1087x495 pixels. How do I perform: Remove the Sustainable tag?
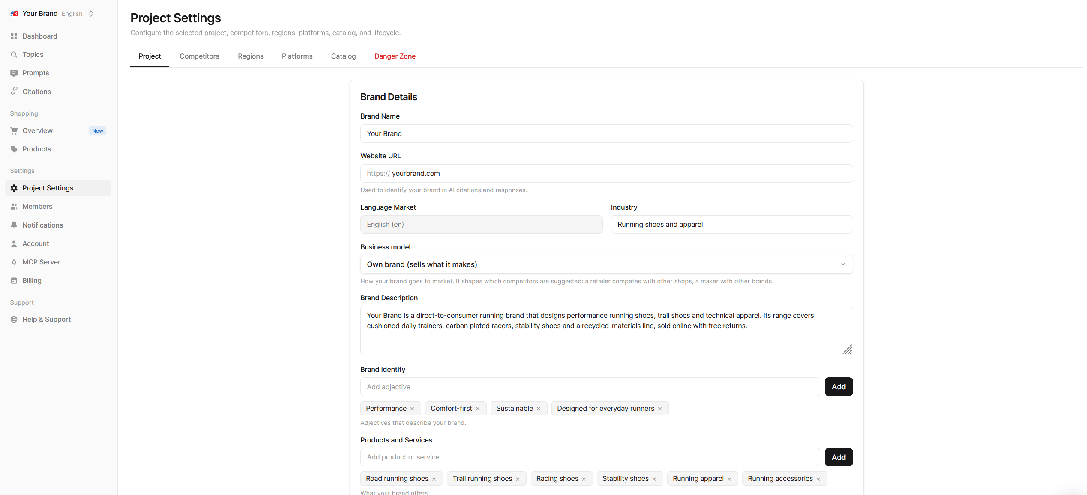click(539, 409)
